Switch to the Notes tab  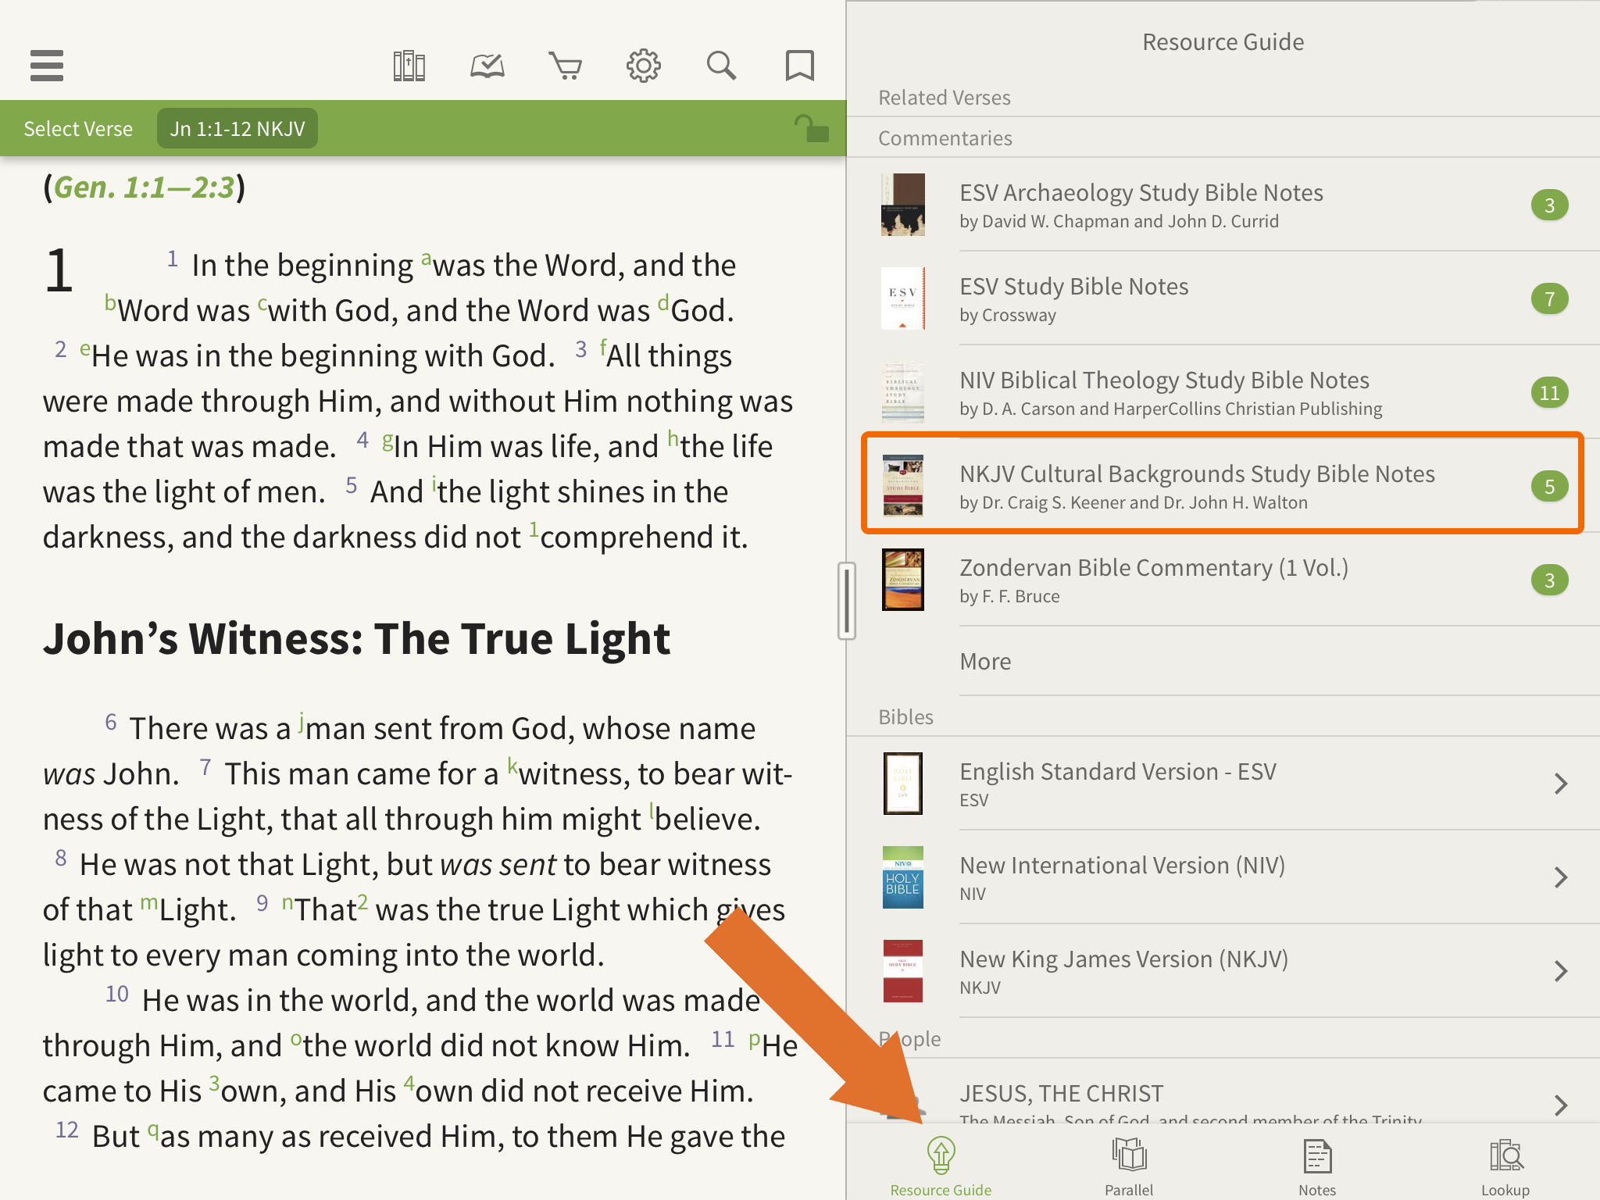(1317, 1165)
